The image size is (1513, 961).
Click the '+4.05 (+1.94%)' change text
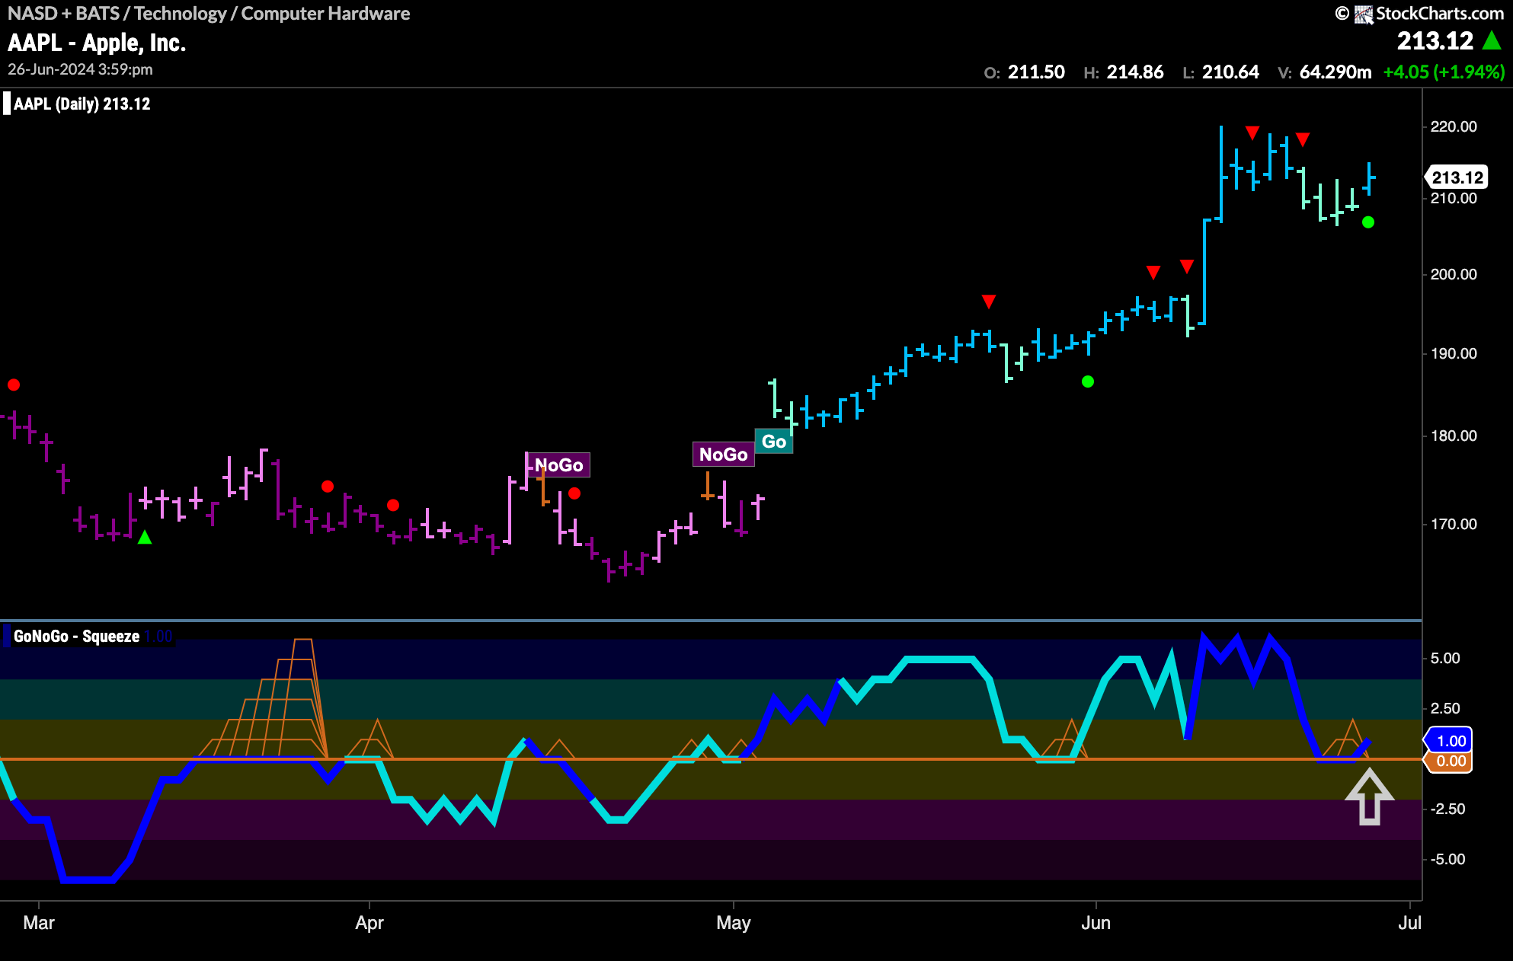point(1444,72)
